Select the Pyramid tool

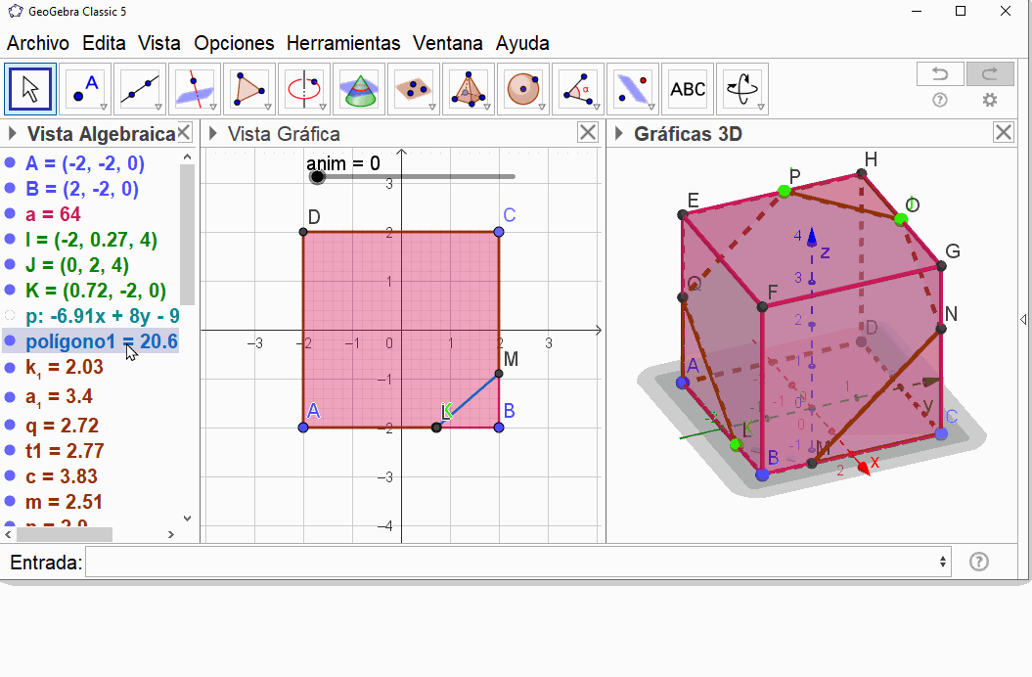[x=469, y=89]
